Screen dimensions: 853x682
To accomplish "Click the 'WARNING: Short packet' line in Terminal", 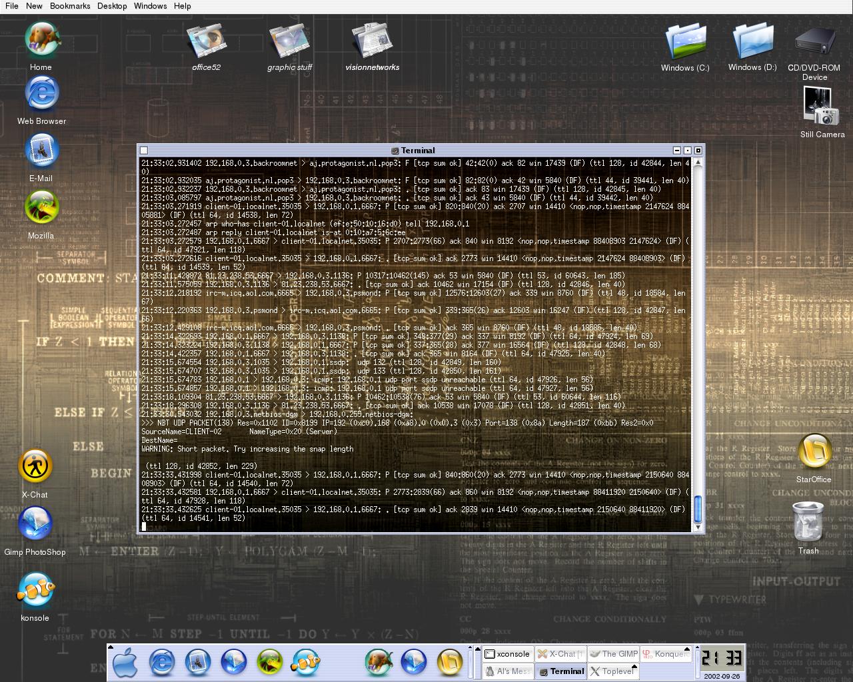I will tap(247, 449).
